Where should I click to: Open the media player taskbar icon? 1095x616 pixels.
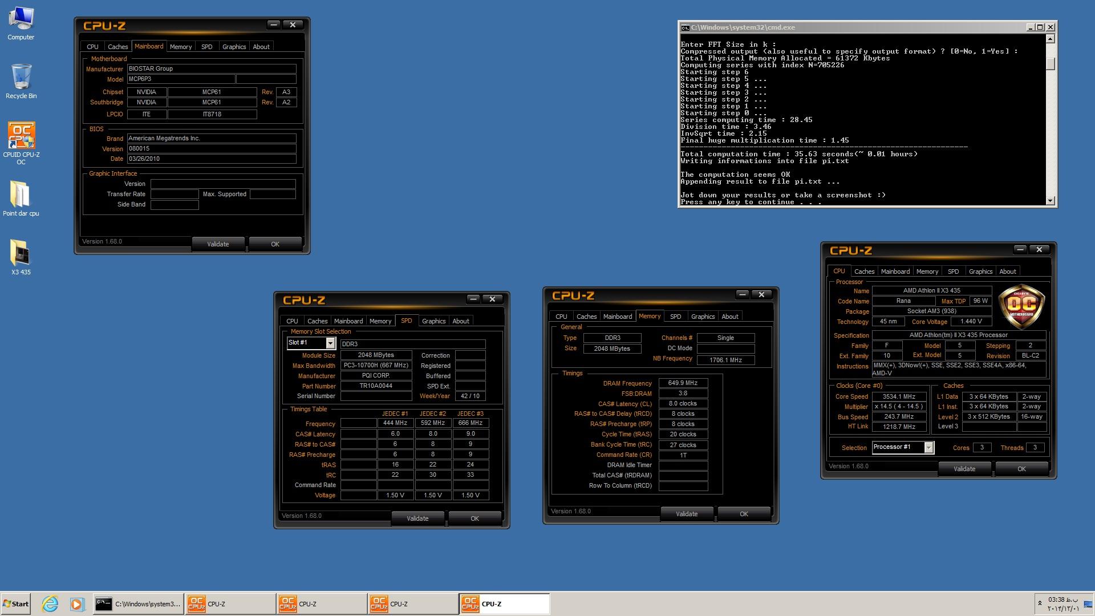tap(77, 604)
